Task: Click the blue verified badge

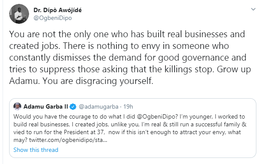Action: coord(73,107)
